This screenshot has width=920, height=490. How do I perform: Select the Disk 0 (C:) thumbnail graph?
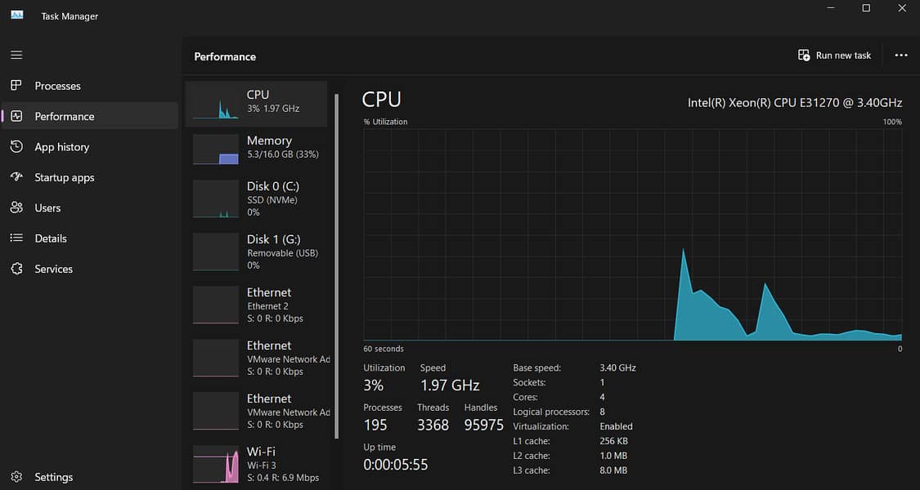pyautogui.click(x=216, y=199)
